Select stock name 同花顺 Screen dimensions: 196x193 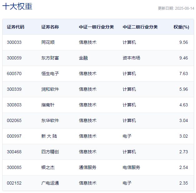click(x=48, y=42)
